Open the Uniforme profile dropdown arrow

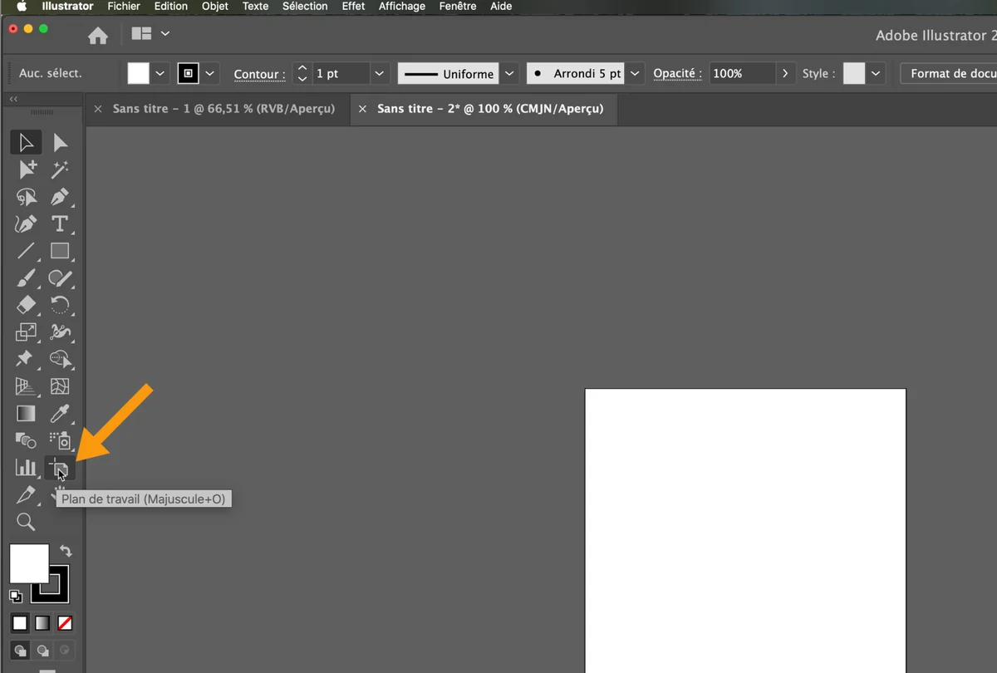coord(509,73)
